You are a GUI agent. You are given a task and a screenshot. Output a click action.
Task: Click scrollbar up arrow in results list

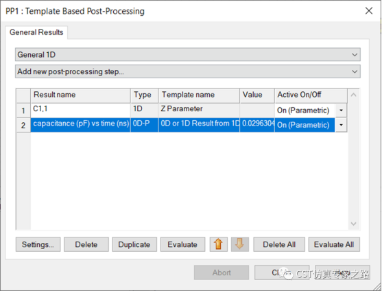[x=353, y=95]
